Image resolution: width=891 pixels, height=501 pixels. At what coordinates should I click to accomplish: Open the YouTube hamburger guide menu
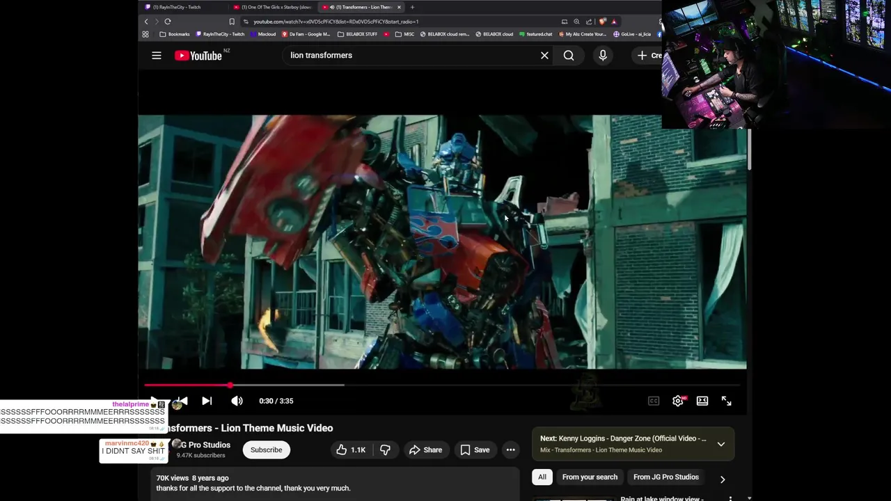[157, 56]
